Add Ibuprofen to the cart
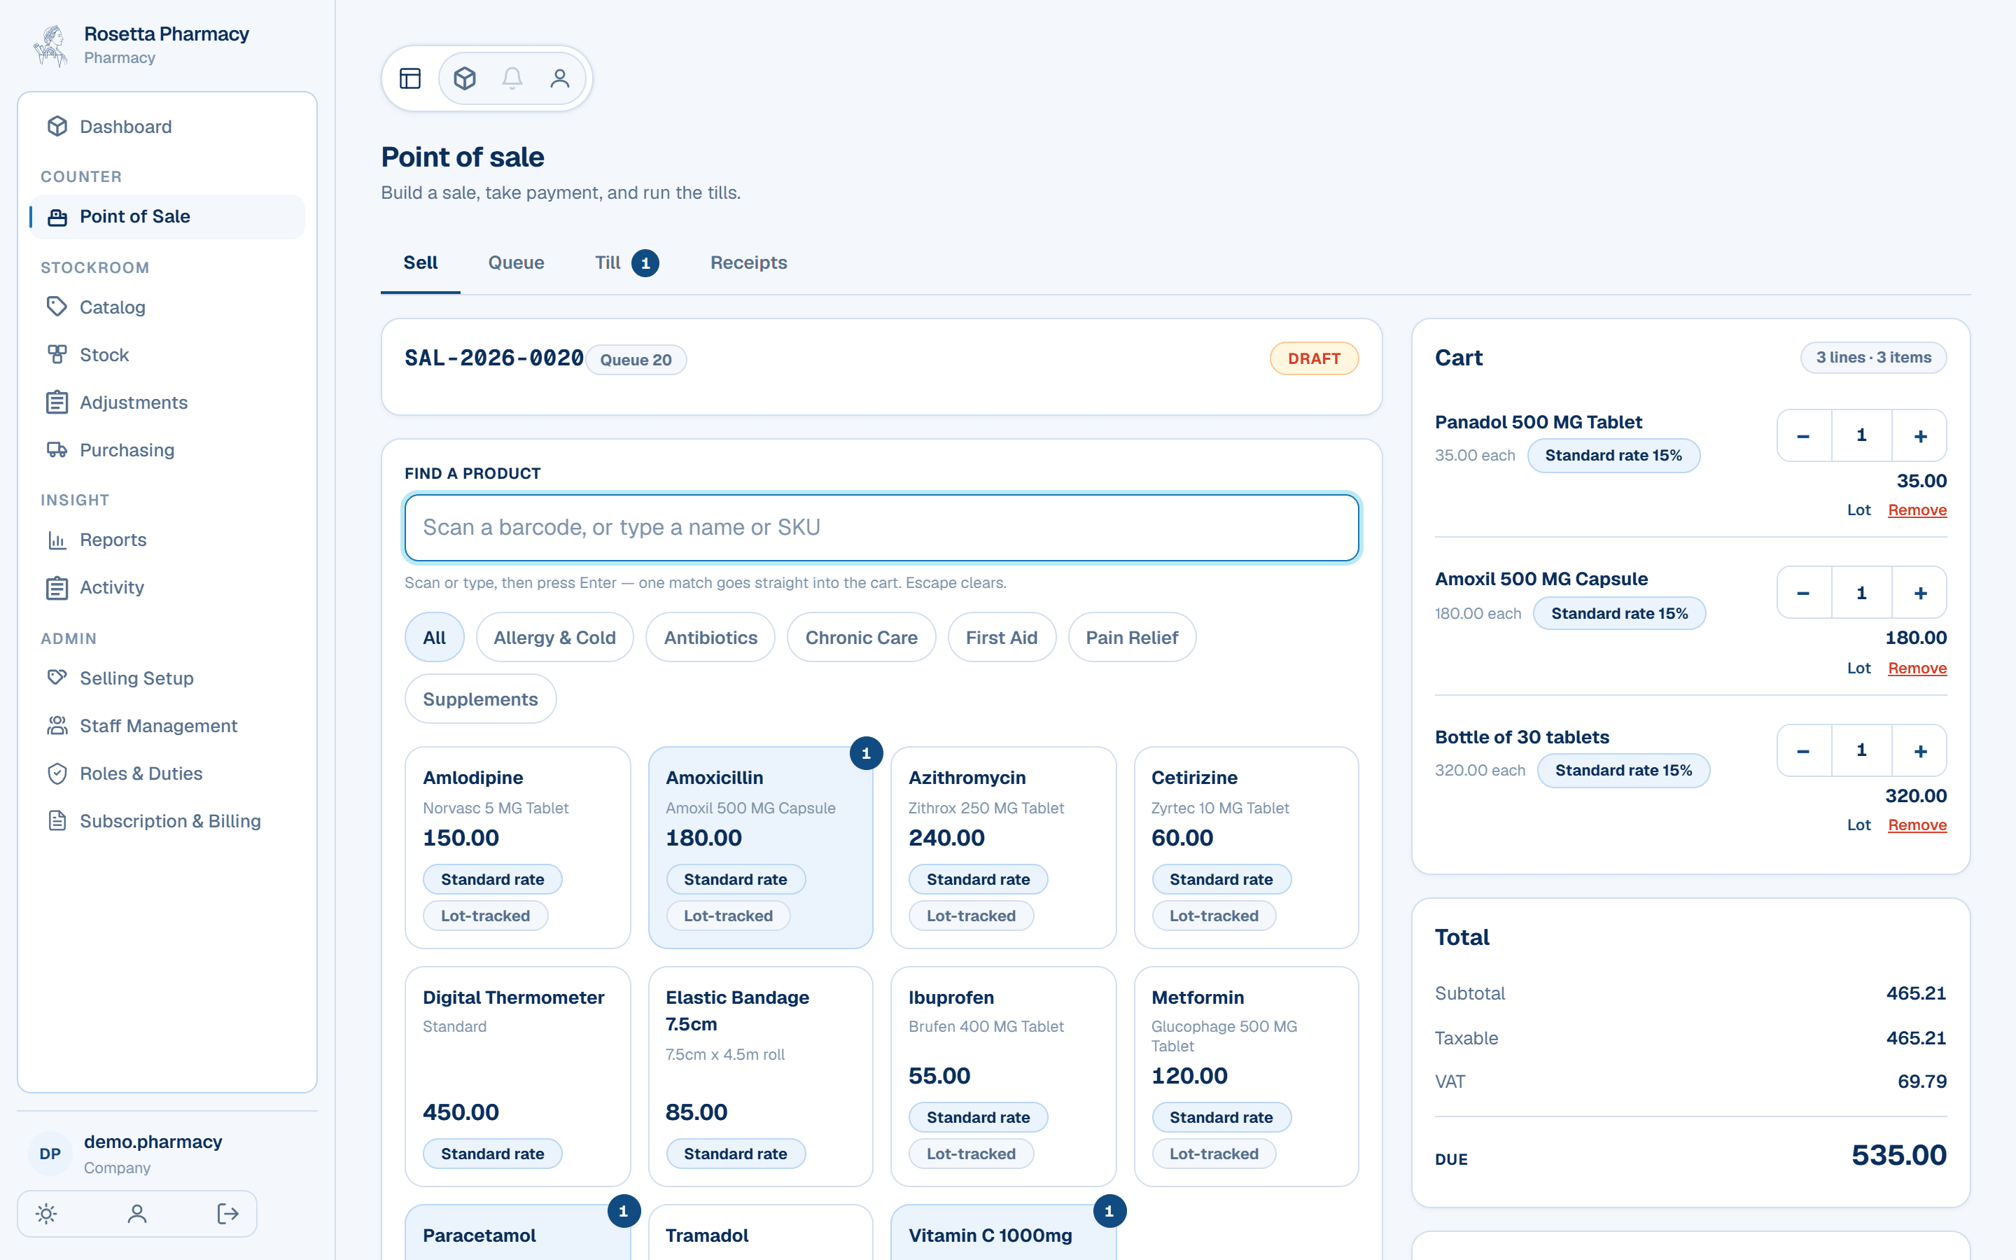This screenshot has width=2016, height=1260. (1003, 1077)
